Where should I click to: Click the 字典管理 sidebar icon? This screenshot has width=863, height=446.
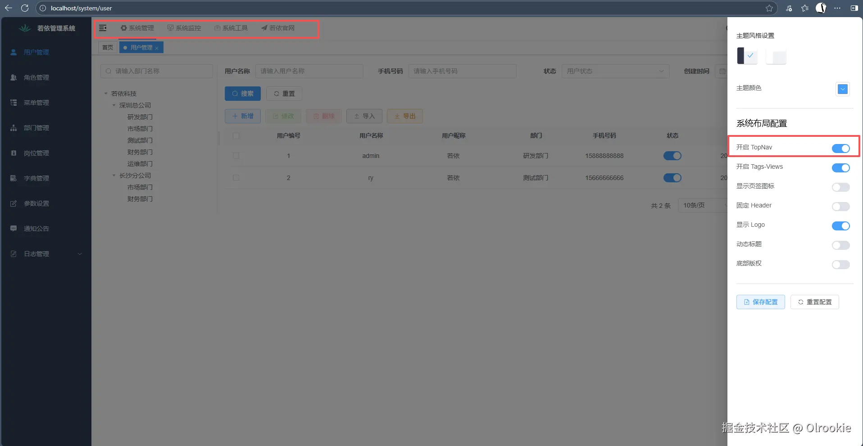pos(14,178)
